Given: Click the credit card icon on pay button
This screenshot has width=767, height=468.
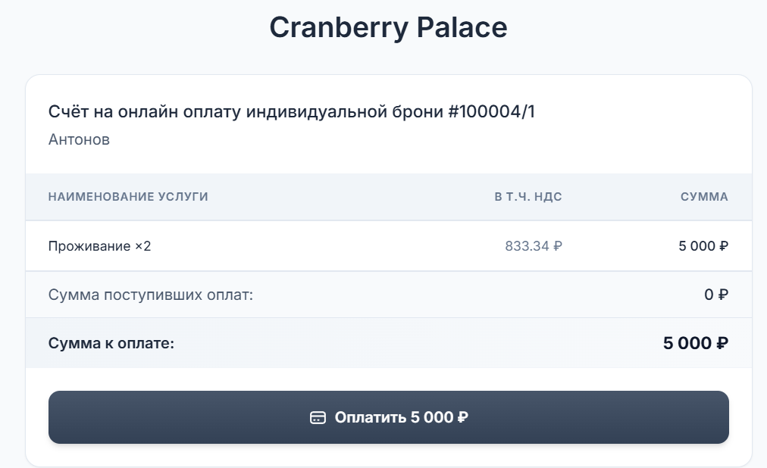Looking at the screenshot, I should pos(318,417).
